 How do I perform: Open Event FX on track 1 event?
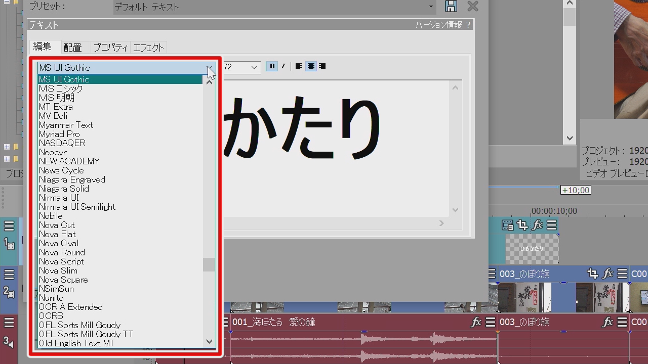coord(537,225)
